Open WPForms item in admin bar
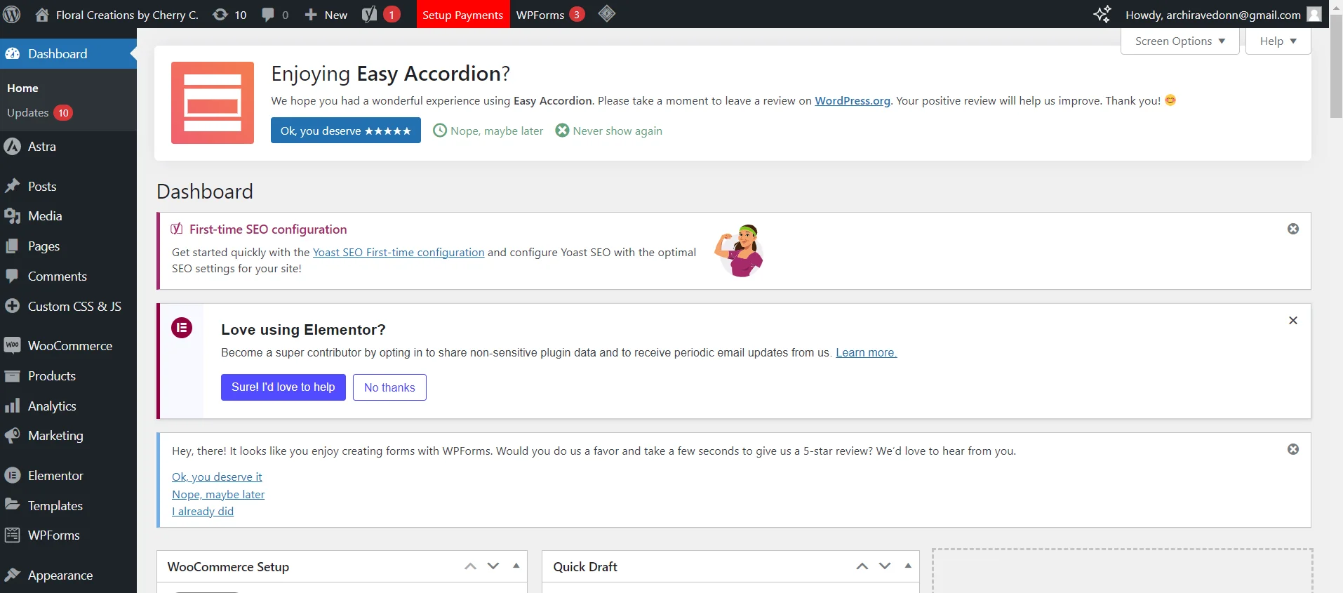The height and width of the screenshot is (593, 1343). pos(551,15)
